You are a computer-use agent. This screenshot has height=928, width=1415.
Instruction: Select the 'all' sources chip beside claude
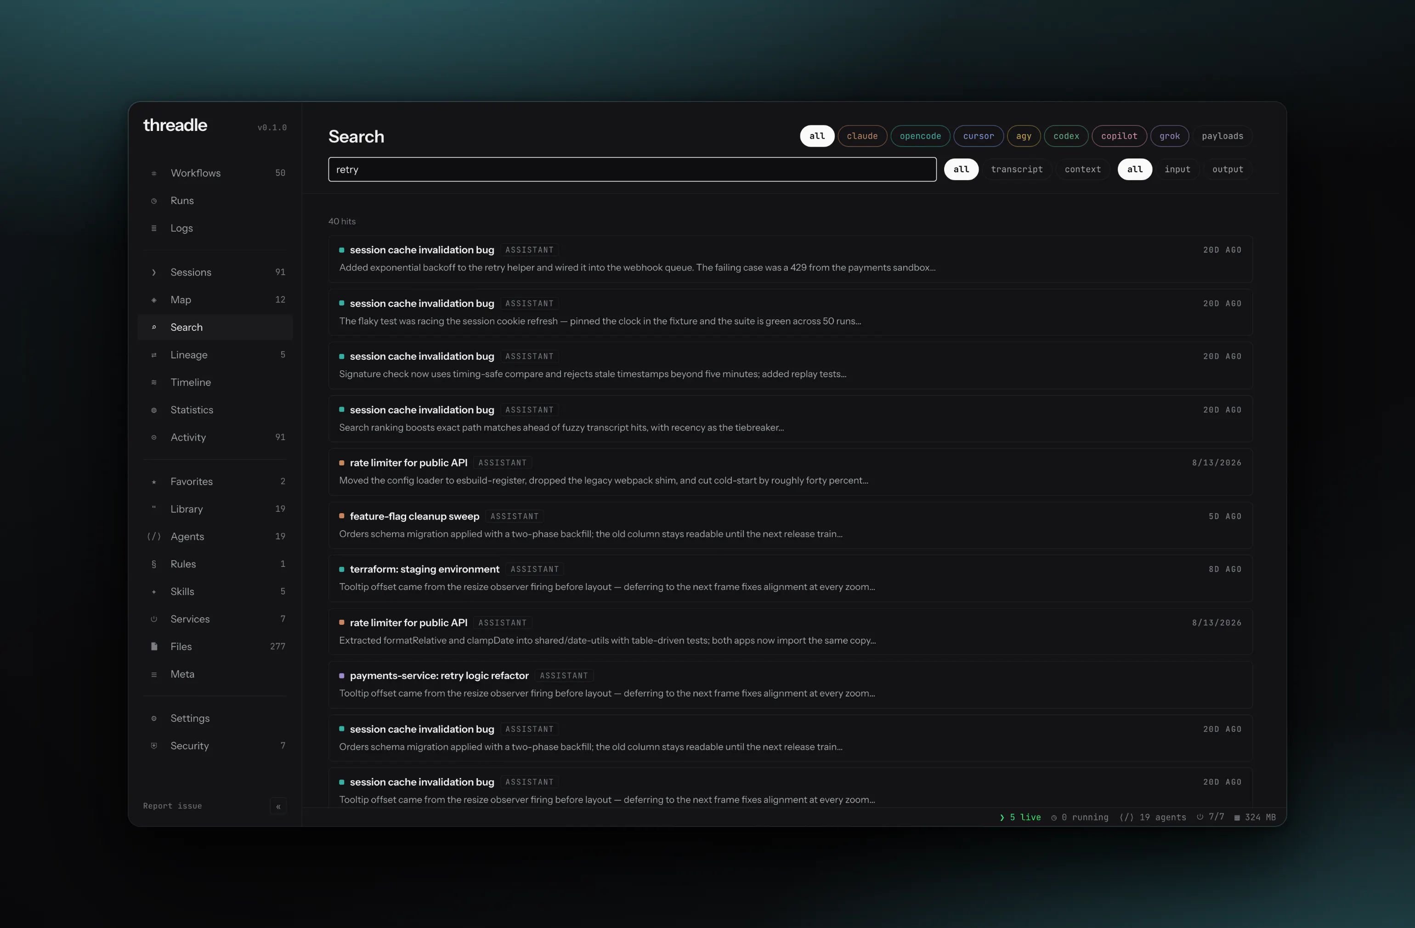click(x=817, y=136)
